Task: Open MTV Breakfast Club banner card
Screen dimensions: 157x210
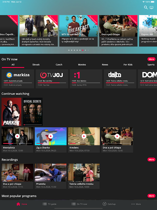Action: click(78, 31)
